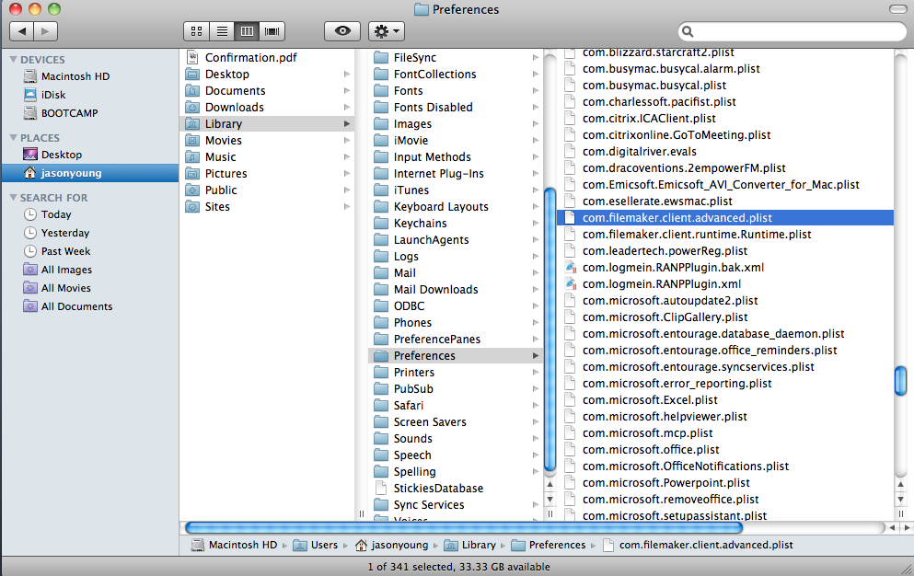914x576 pixels.
Task: Switch to Cover Flow view
Action: pos(272,31)
